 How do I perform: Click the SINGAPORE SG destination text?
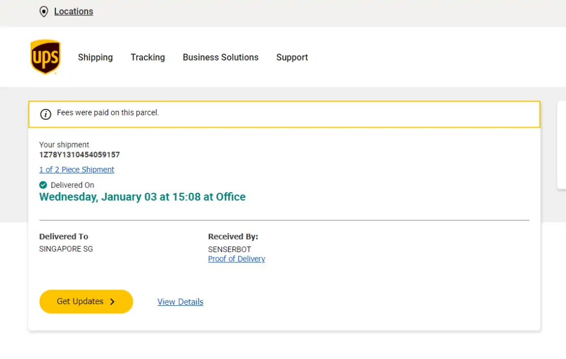[66, 249]
